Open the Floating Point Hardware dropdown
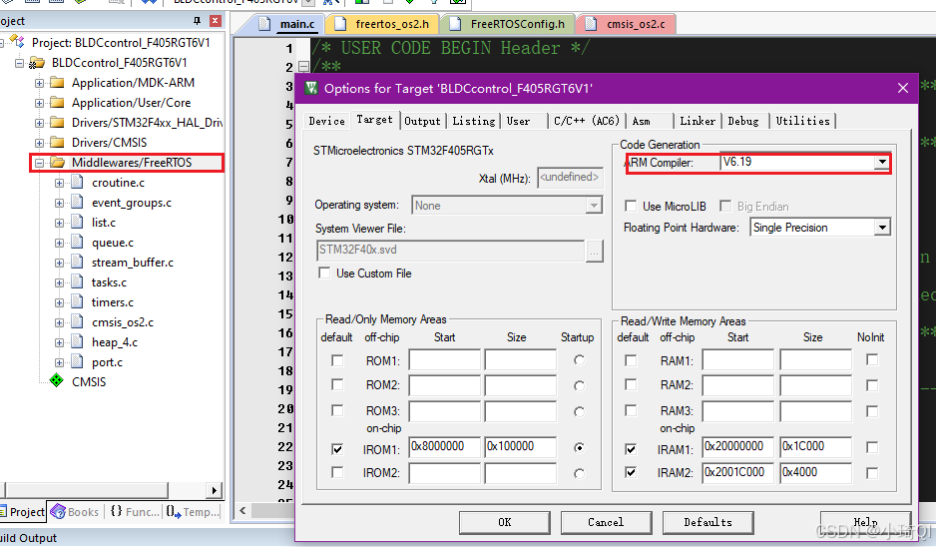Screen dimensions: 936x547 tap(882, 228)
